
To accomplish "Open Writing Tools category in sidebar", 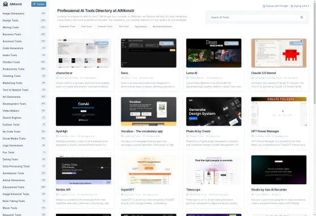I will tap(24, 27).
